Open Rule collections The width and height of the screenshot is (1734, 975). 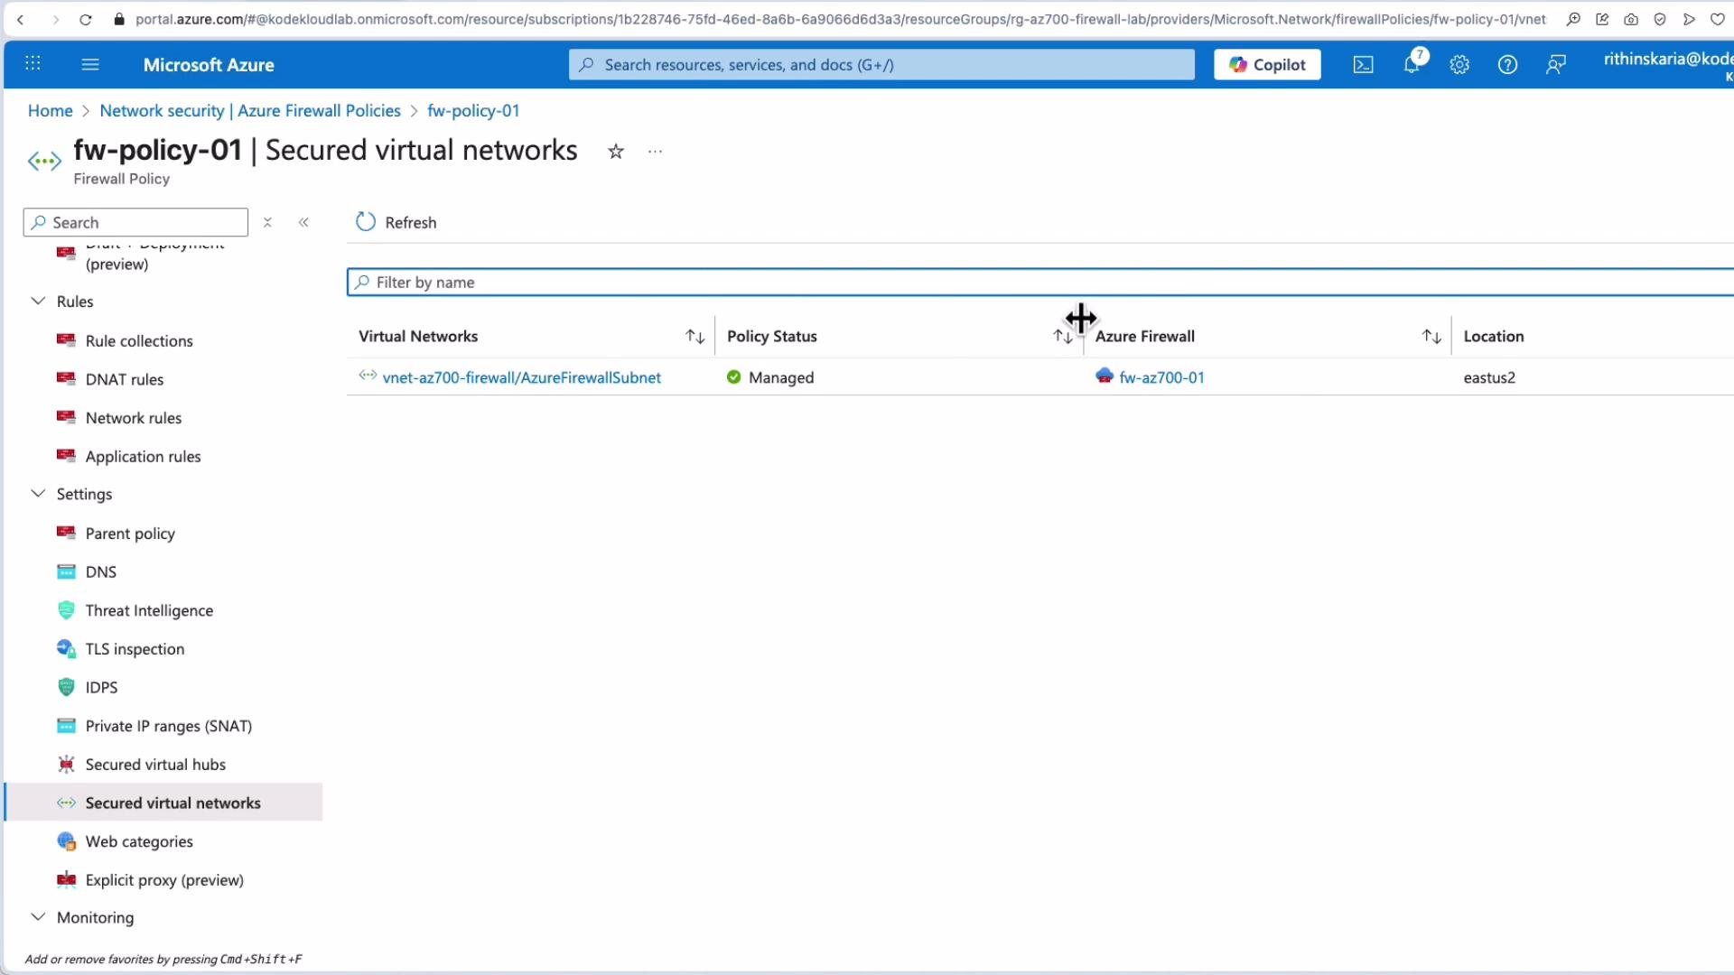(139, 340)
